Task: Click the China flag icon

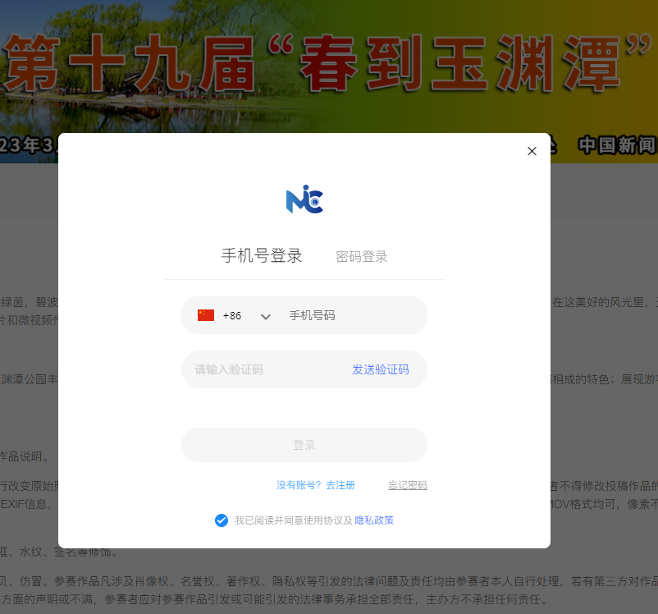Action: pyautogui.click(x=206, y=315)
